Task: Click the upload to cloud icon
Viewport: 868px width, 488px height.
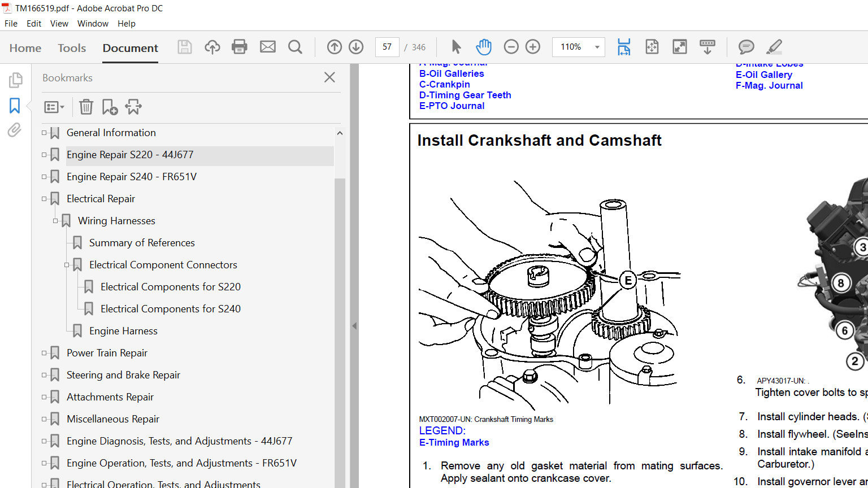Action: 212,47
